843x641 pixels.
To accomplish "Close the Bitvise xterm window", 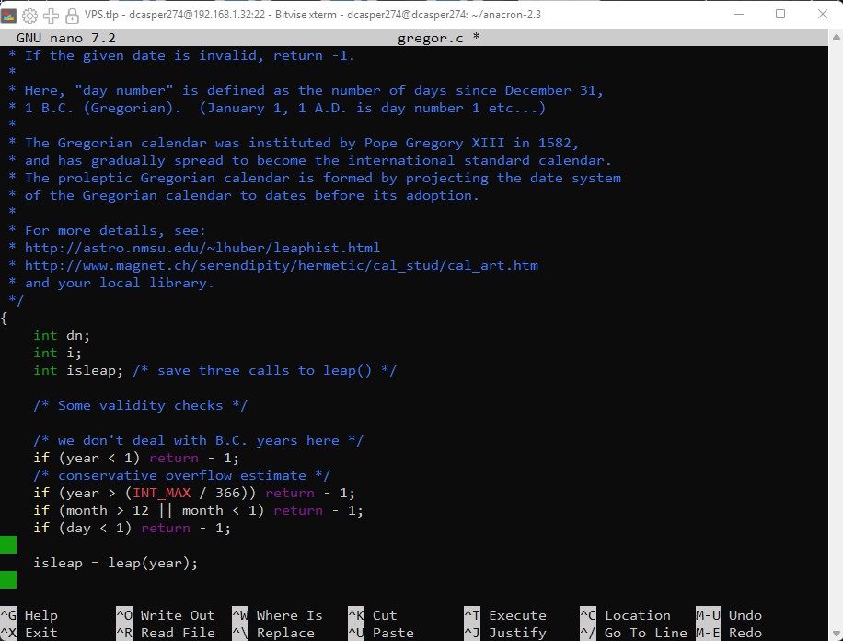I will (822, 15).
